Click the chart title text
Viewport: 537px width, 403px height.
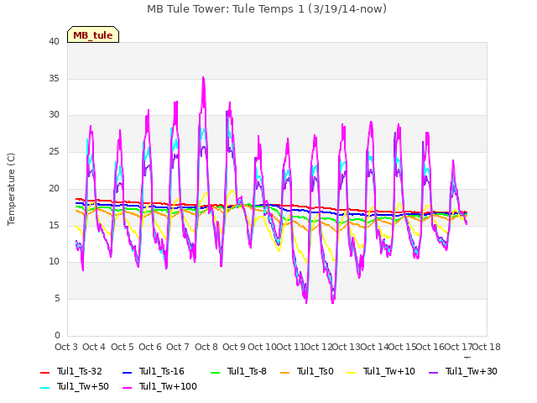click(267, 9)
